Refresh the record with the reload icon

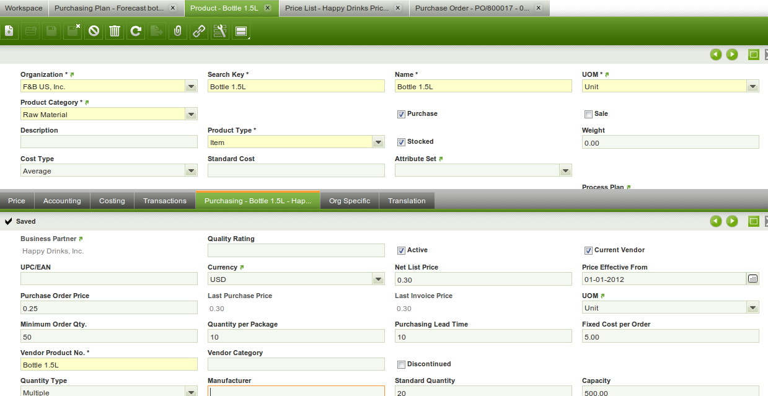pos(136,31)
